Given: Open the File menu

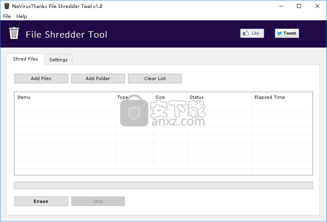Looking at the screenshot, I should [7, 16].
